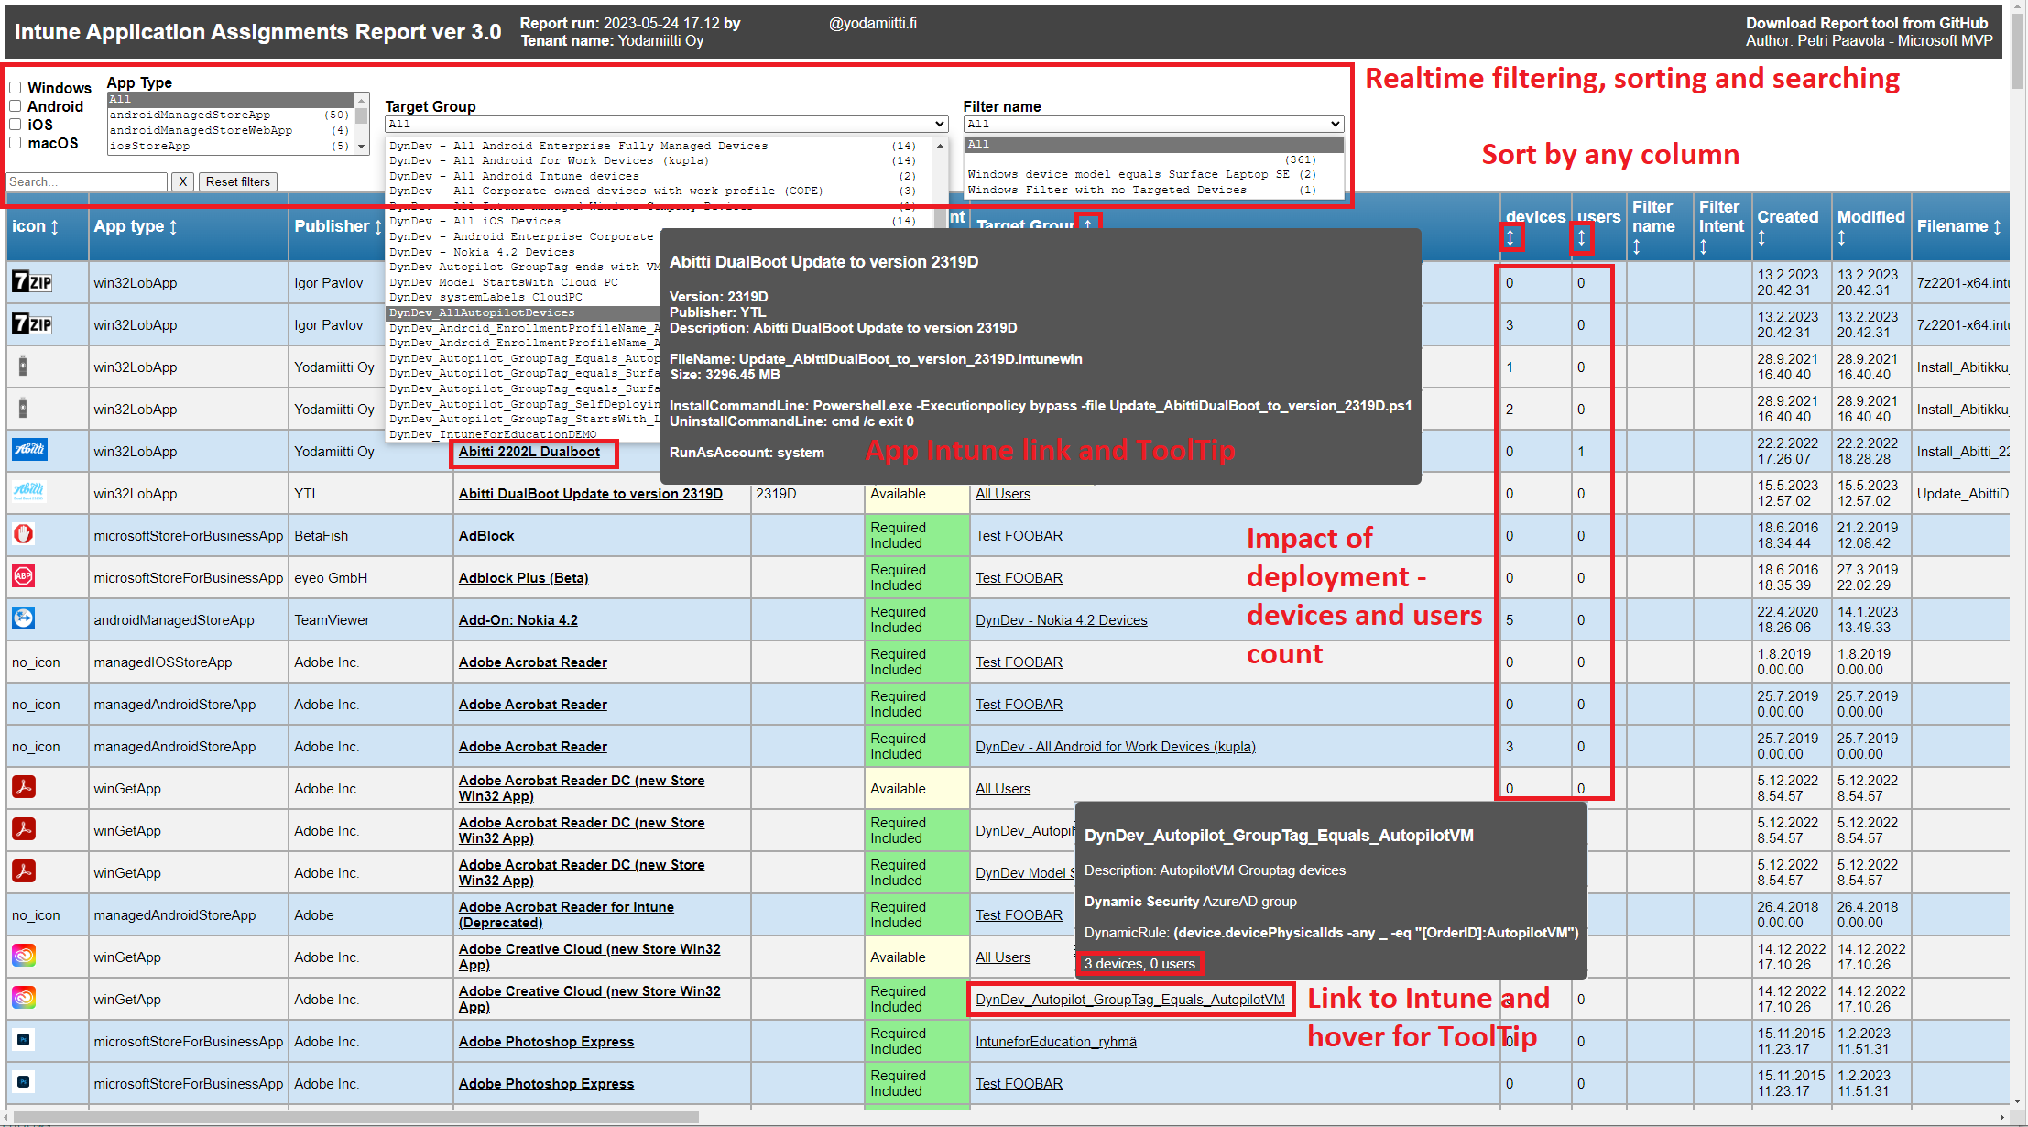This screenshot has height=1127, width=2028.
Task: Sort the table by the devices column
Action: pos(1511,237)
